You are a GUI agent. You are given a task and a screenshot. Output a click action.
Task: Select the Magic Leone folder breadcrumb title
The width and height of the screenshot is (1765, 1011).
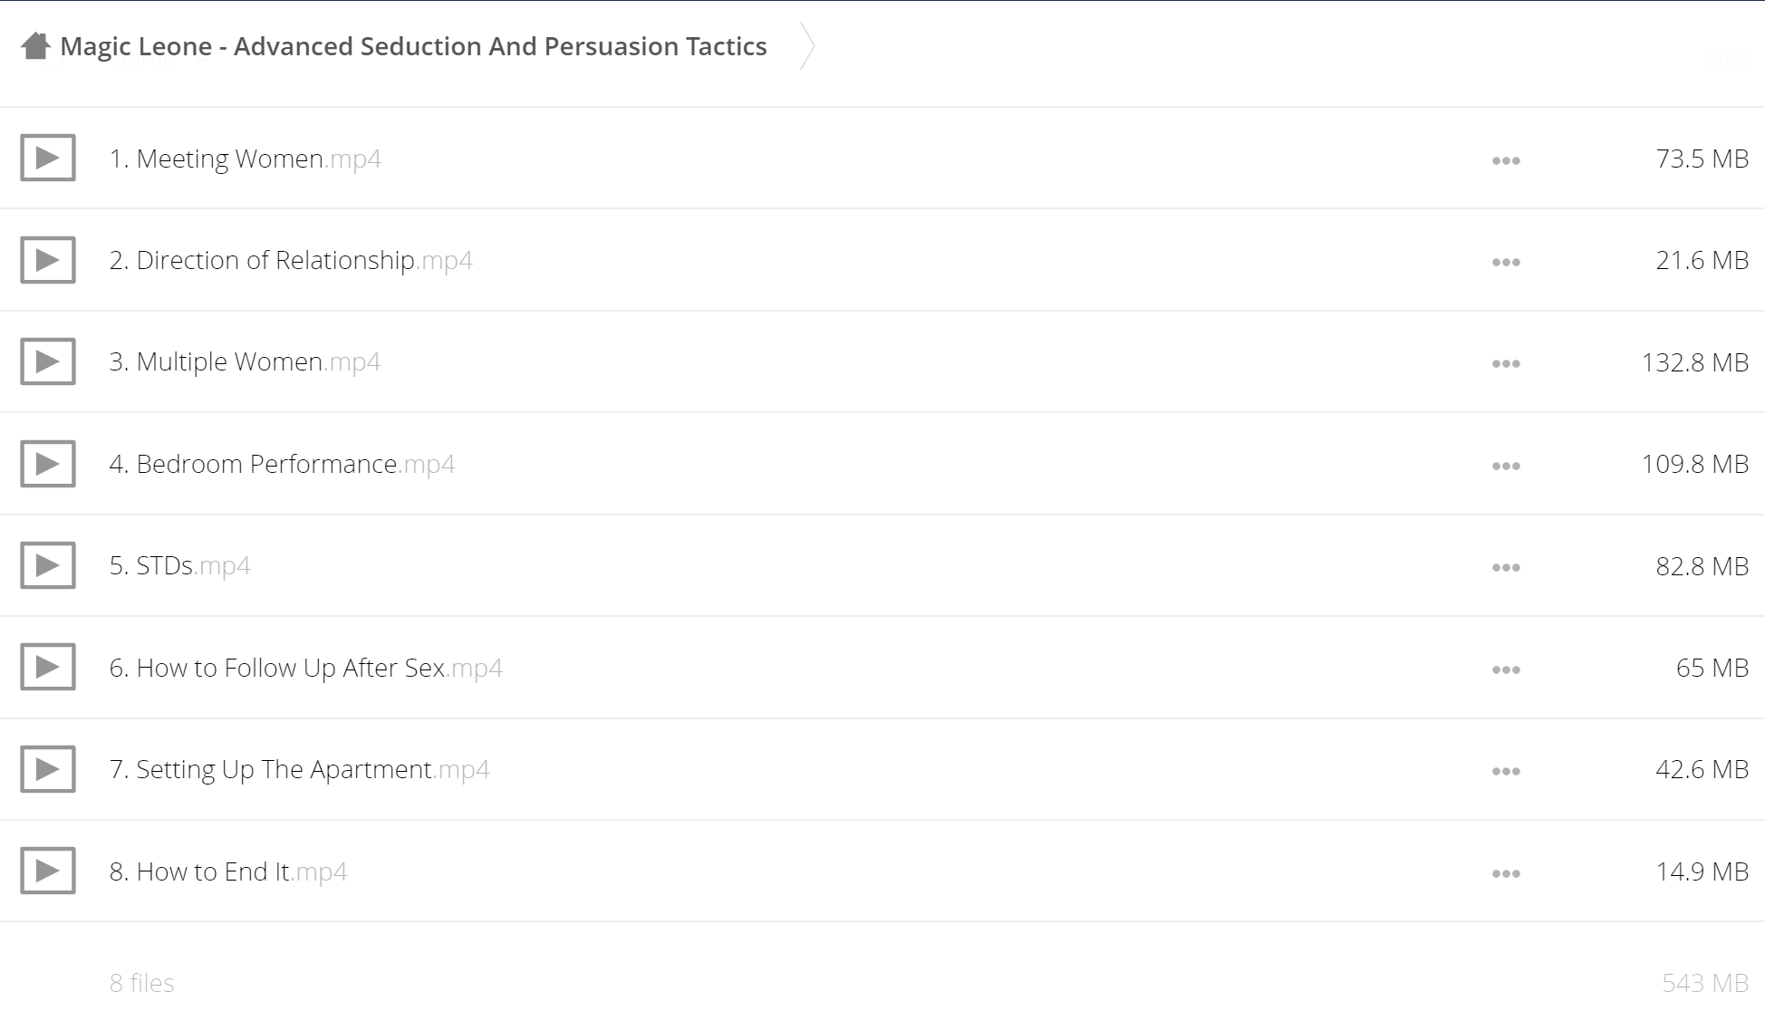[x=413, y=46]
